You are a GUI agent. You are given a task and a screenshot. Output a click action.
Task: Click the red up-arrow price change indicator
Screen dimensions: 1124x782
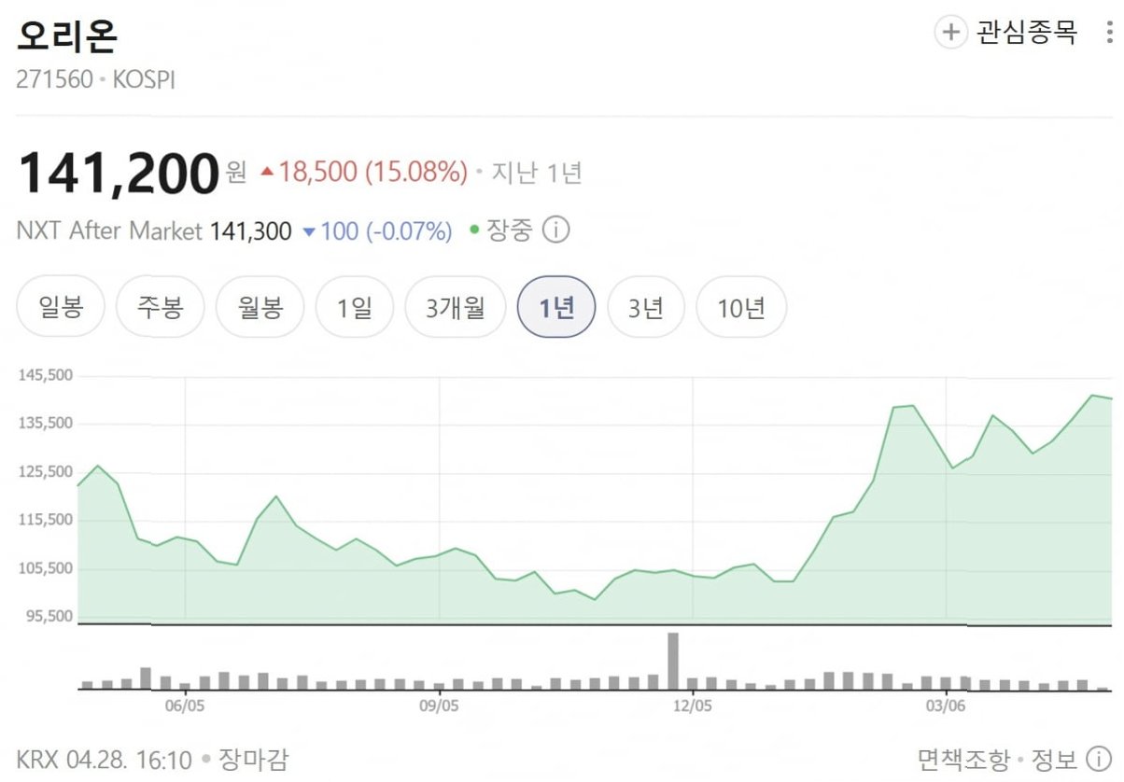point(267,173)
